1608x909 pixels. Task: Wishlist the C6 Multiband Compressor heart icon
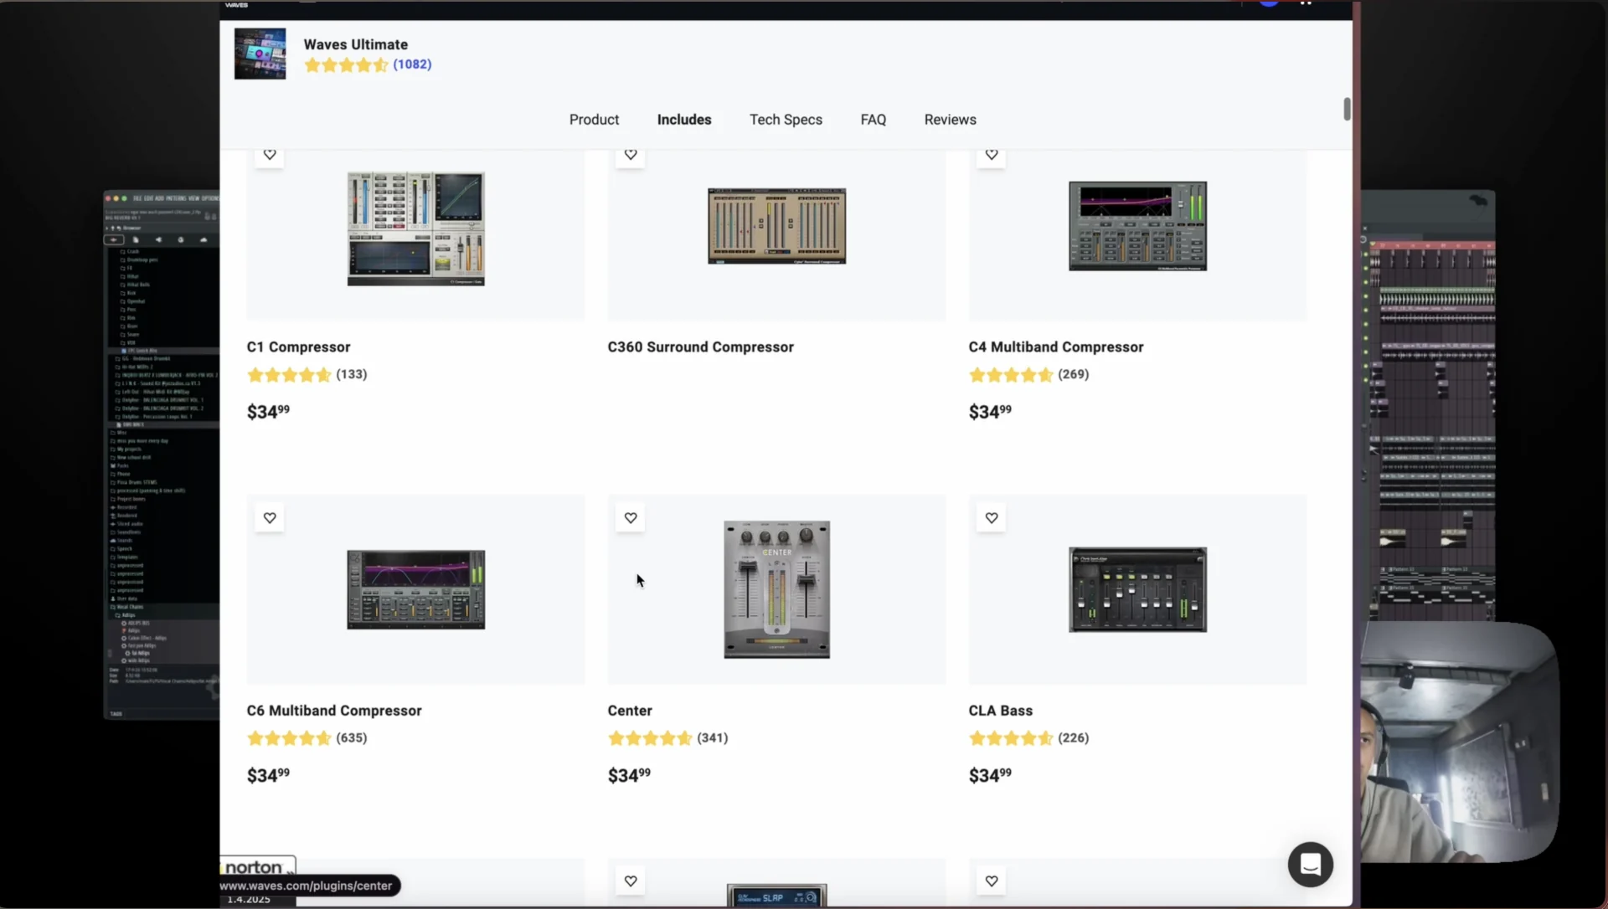(x=270, y=517)
